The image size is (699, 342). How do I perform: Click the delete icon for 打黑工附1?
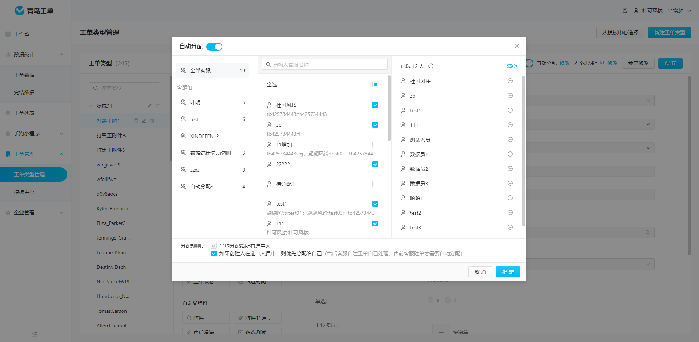152,121
